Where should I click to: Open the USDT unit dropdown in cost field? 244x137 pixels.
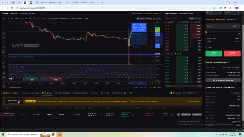[x=236, y=26]
